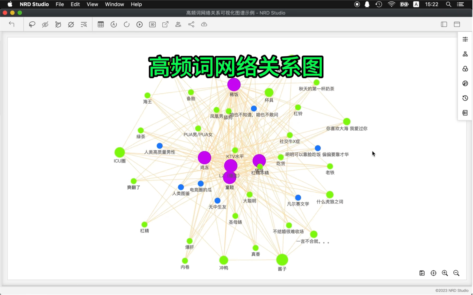This screenshot has width=473, height=295.
Task: Toggle the hide nodes eye icon
Action: point(45,24)
